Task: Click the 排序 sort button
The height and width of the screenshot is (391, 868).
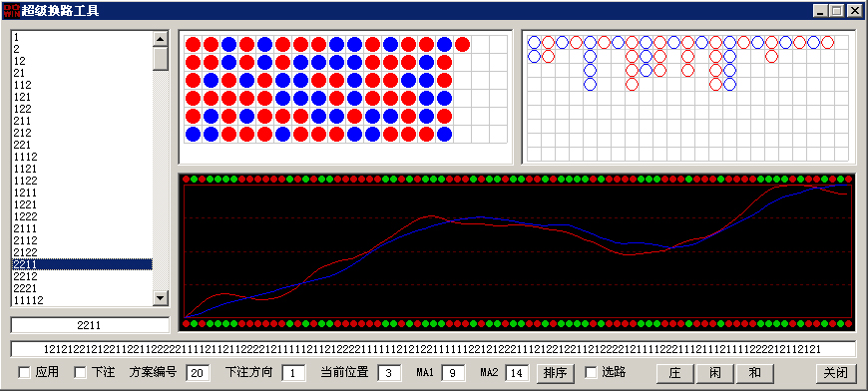Action: tap(556, 373)
